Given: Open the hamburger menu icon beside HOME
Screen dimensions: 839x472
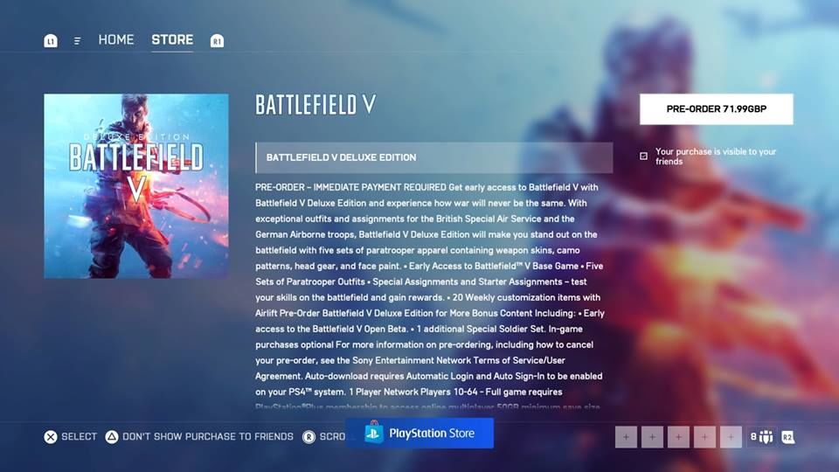Looking at the screenshot, I should click(x=77, y=41).
